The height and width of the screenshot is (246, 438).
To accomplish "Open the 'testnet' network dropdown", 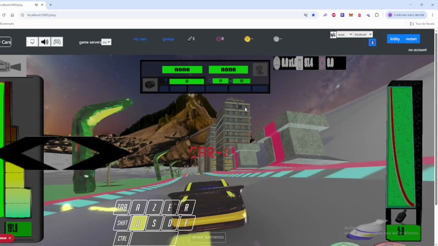I will [x=363, y=35].
